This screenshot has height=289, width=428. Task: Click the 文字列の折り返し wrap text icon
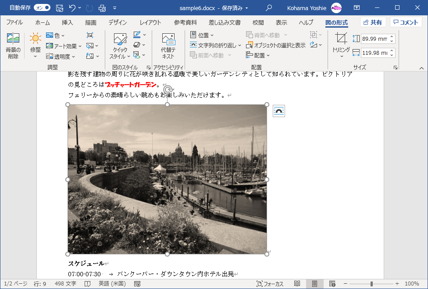click(x=193, y=45)
